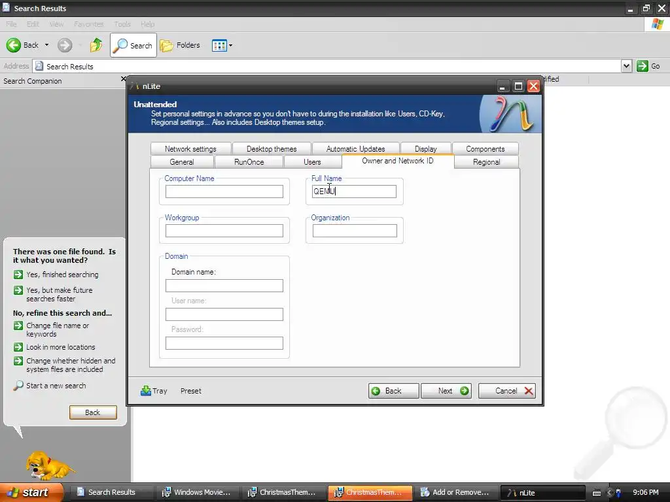This screenshot has width=670, height=502.
Task: Send nLite to Tray
Action: (154, 391)
